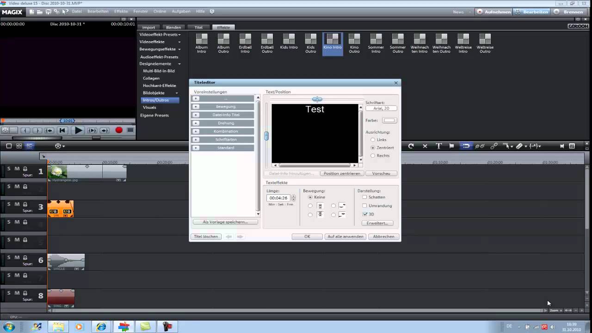Image resolution: width=592 pixels, height=333 pixels.
Task: Expand the Datei-Info Titel presets group
Action: 196,115
